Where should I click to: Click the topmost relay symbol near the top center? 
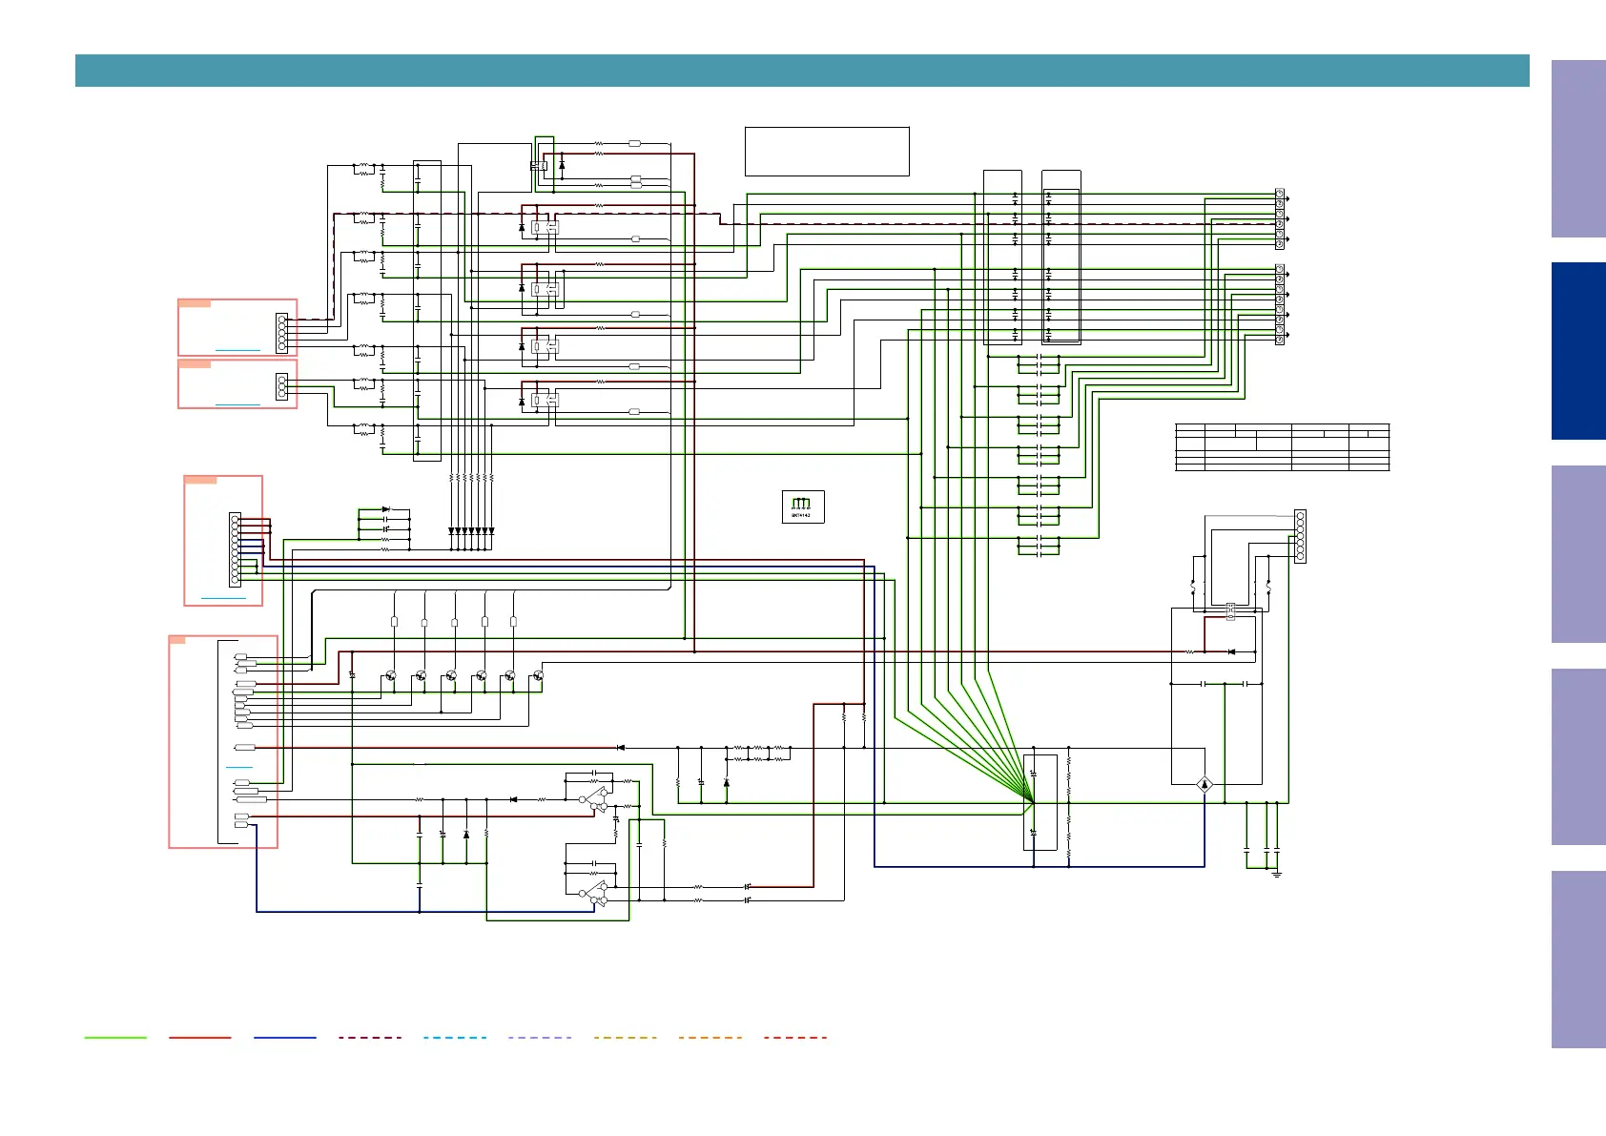point(540,166)
